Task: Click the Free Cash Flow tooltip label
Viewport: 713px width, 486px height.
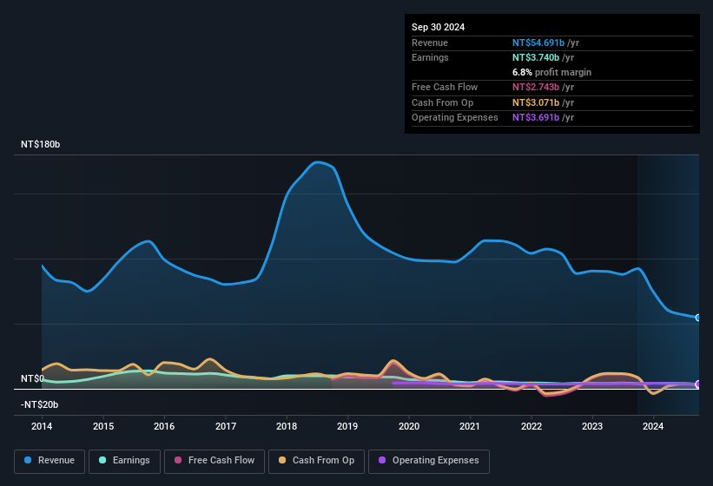Action: tap(445, 87)
